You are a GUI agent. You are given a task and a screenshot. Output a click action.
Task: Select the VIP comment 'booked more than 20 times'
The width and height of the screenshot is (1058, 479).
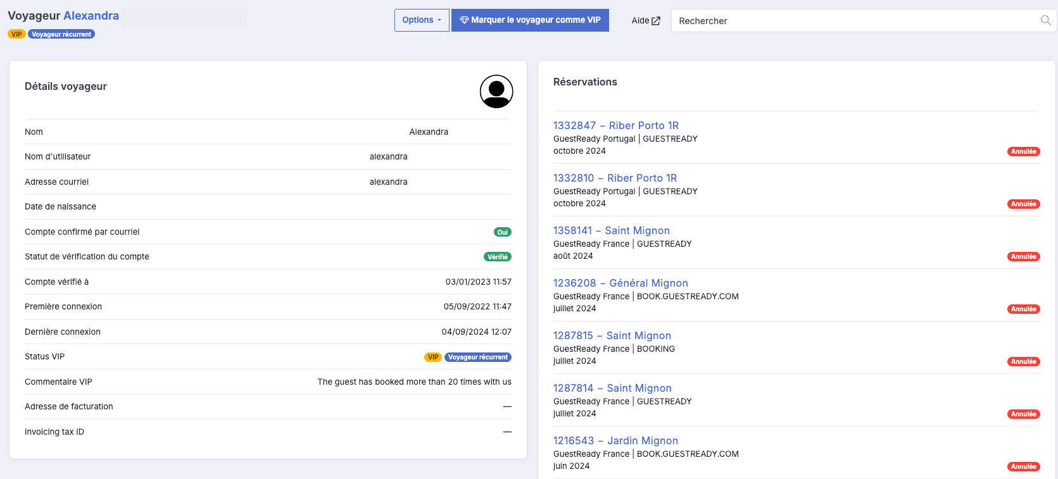pyautogui.click(x=415, y=382)
